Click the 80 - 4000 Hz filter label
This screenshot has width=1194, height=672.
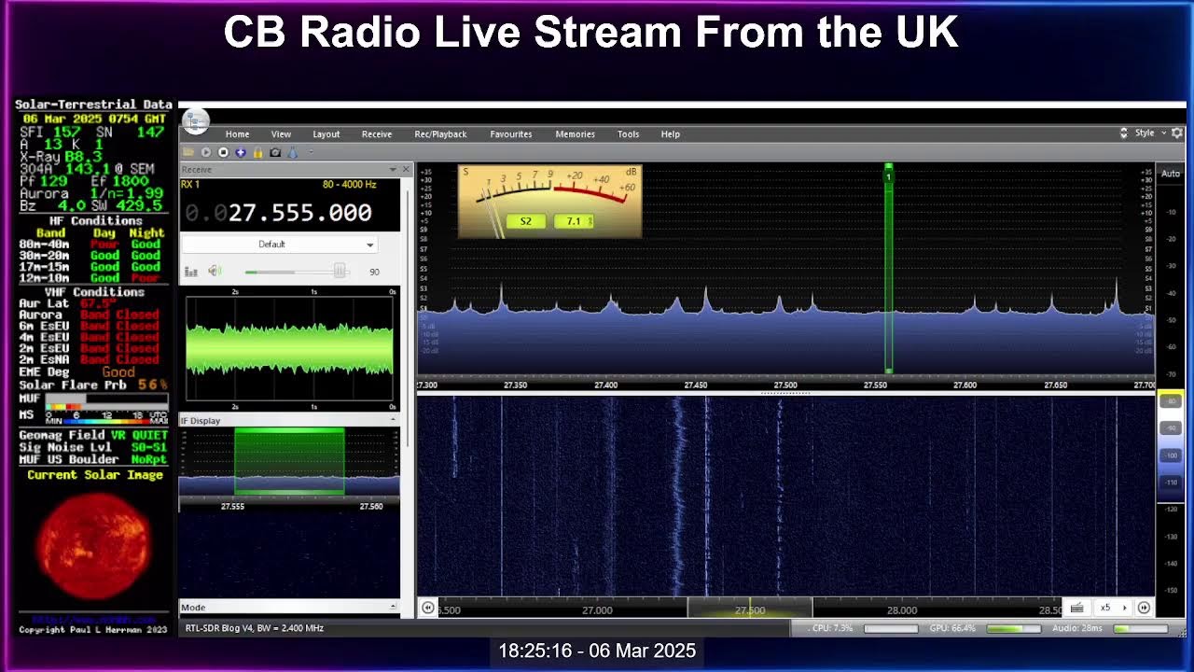pos(349,185)
